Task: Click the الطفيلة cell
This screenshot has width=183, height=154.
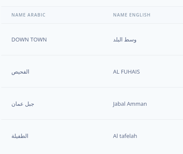Action: point(20,136)
